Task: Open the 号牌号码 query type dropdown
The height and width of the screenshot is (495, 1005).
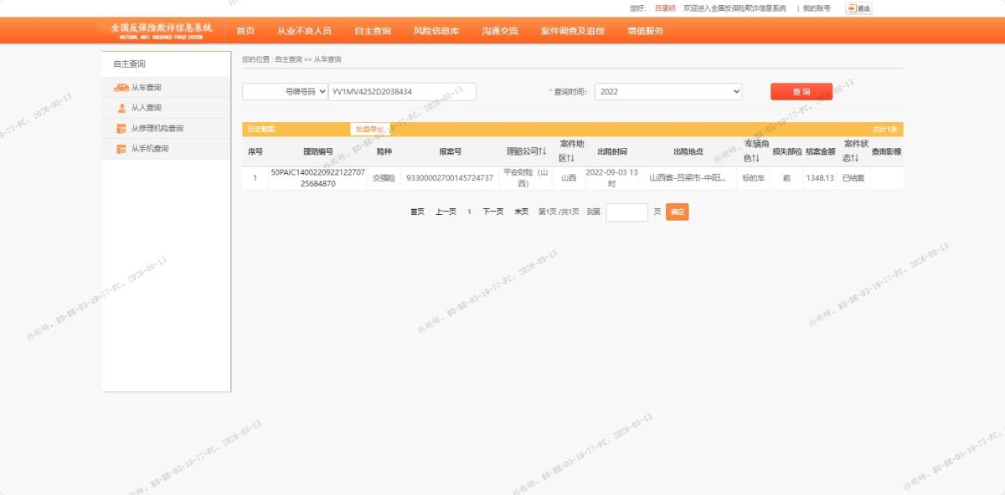Action: (285, 91)
